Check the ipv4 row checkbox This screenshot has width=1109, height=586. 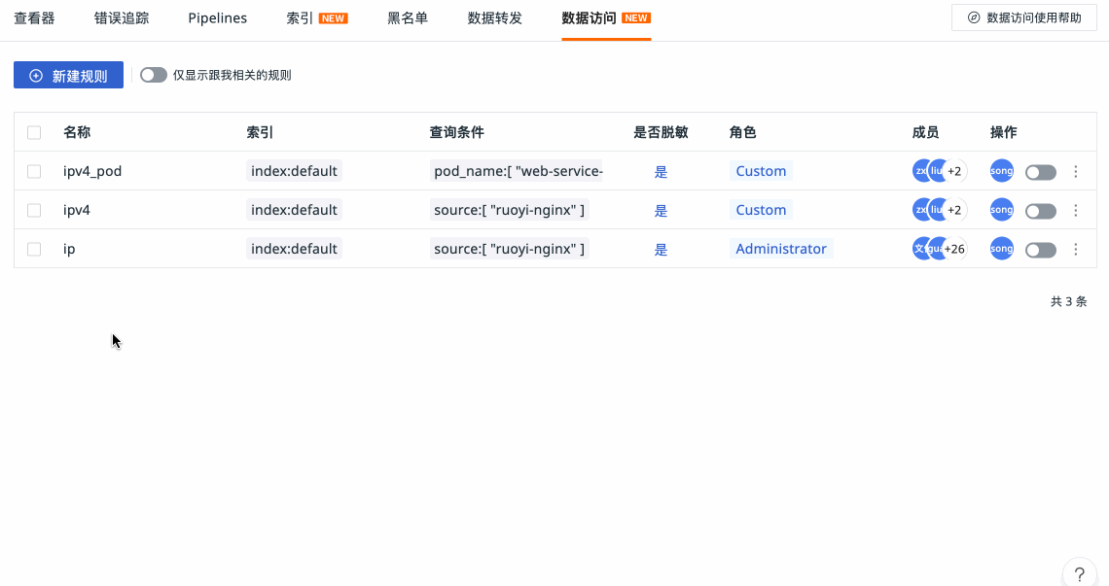tap(34, 210)
